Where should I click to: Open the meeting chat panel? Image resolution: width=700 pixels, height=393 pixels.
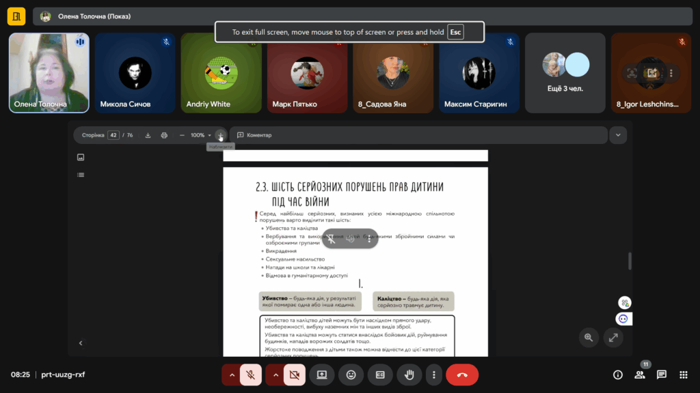pos(662,375)
